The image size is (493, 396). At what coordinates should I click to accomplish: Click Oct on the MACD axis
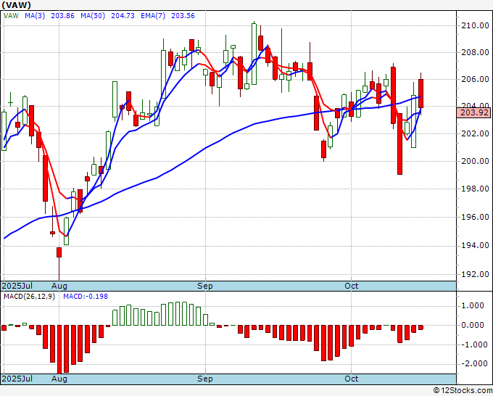351,379
